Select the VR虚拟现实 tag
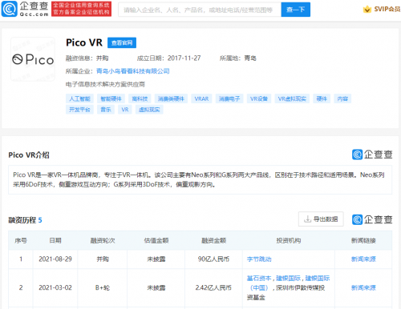Viewport: 401px width, 309px height. pos(292,98)
